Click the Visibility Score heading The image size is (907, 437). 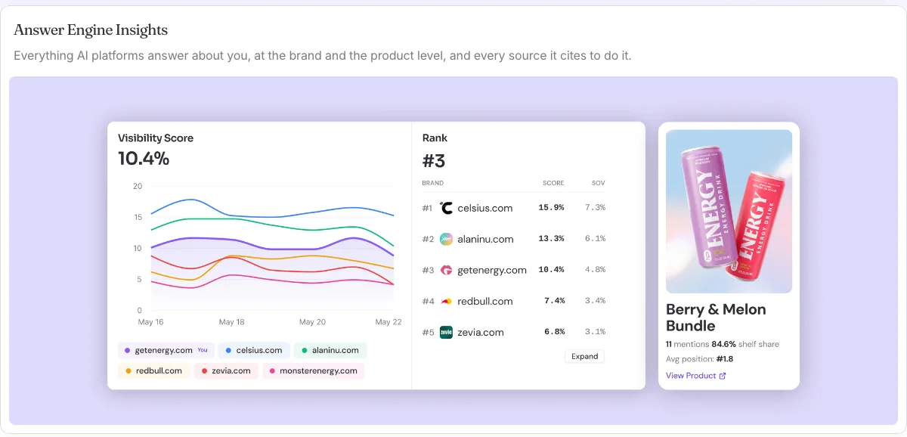click(x=156, y=138)
